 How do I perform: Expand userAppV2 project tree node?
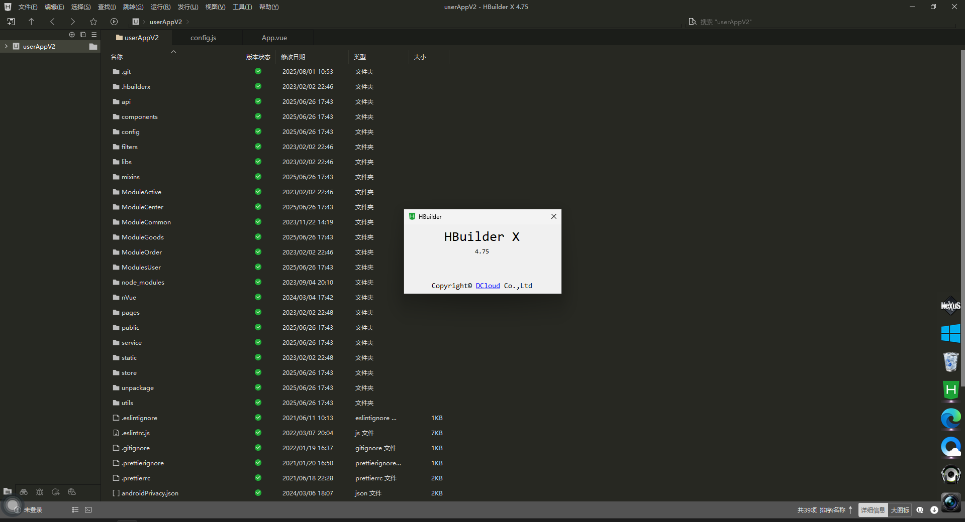6,46
